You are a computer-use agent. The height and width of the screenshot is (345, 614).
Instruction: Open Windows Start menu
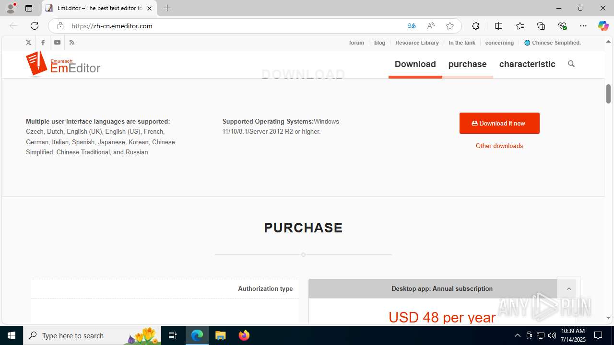coord(12,335)
